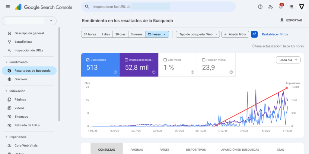Click the Exportar download icon
The image size is (309, 154).
tap(282, 20)
